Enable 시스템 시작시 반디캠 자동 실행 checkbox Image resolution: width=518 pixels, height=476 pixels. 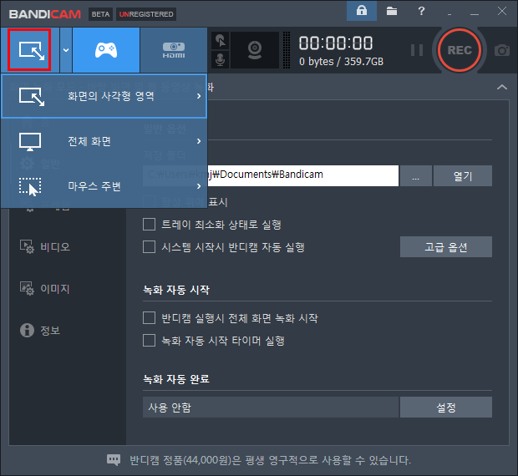point(149,246)
